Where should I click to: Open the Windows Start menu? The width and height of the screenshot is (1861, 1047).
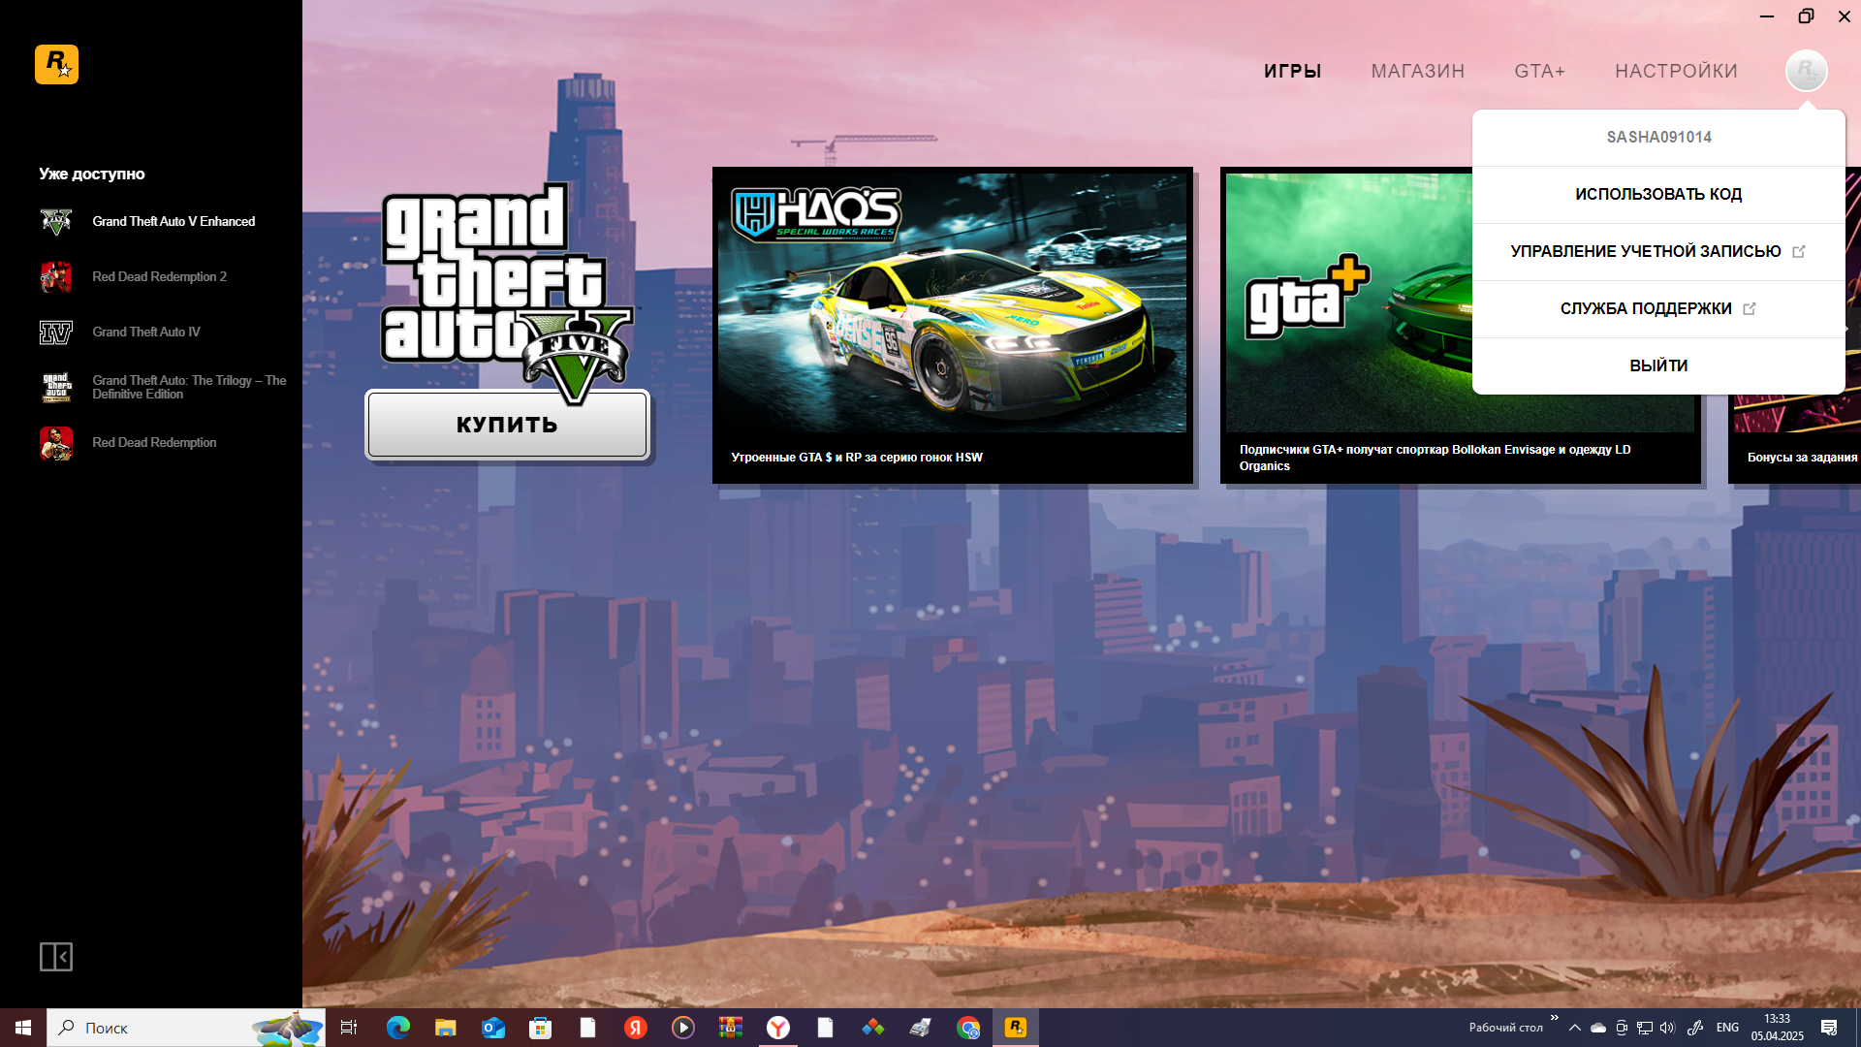23,1028
